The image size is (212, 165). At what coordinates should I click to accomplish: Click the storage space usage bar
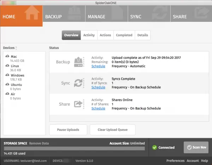click(74, 148)
